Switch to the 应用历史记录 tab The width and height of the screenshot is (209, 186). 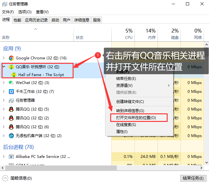pyautogui.click(x=36, y=20)
